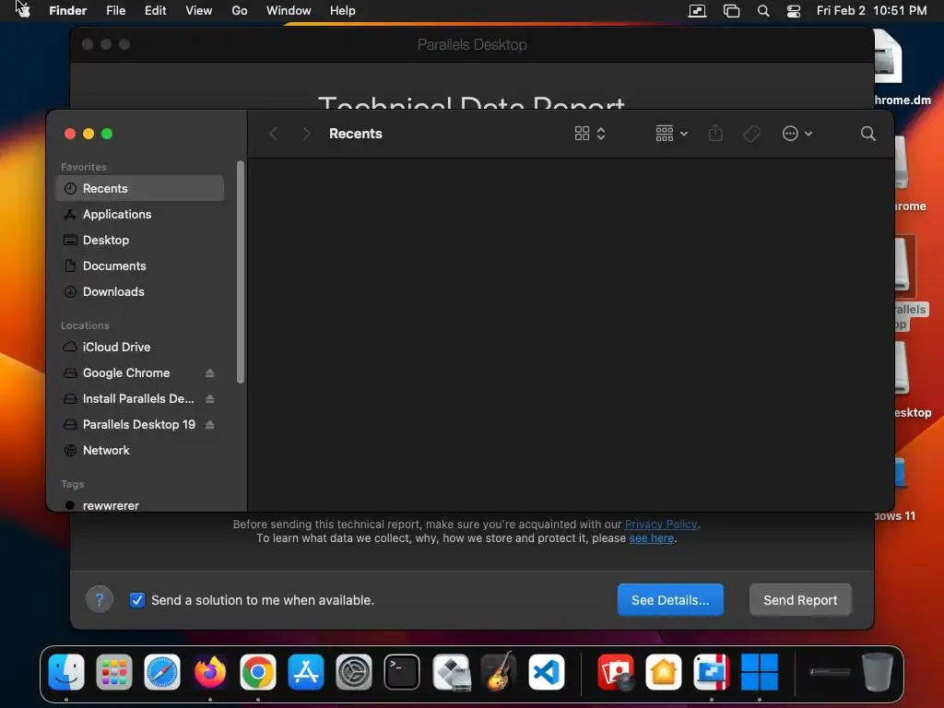Open the Trash in the Dock

pyautogui.click(x=878, y=672)
